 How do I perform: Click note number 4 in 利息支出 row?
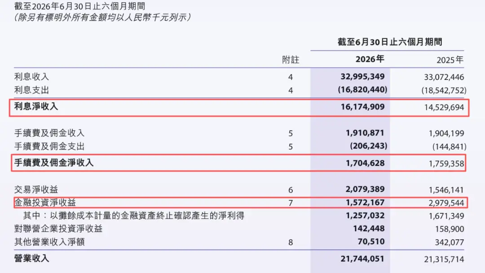291,90
